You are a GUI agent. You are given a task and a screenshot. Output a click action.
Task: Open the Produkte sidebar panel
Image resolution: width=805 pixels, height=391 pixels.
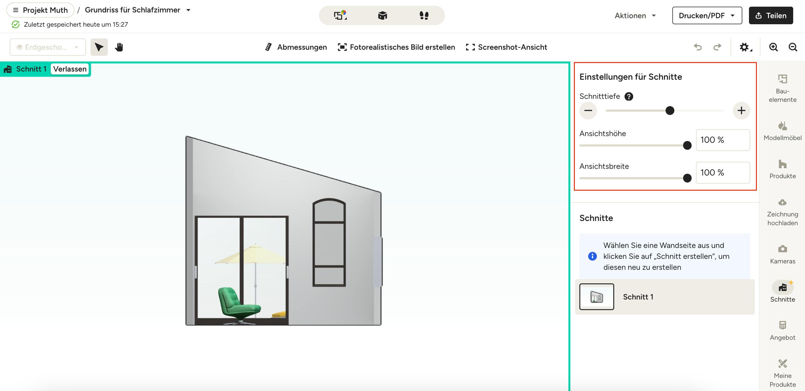click(x=783, y=169)
